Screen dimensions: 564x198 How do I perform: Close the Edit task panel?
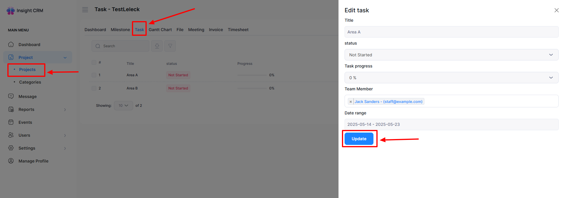click(x=556, y=10)
